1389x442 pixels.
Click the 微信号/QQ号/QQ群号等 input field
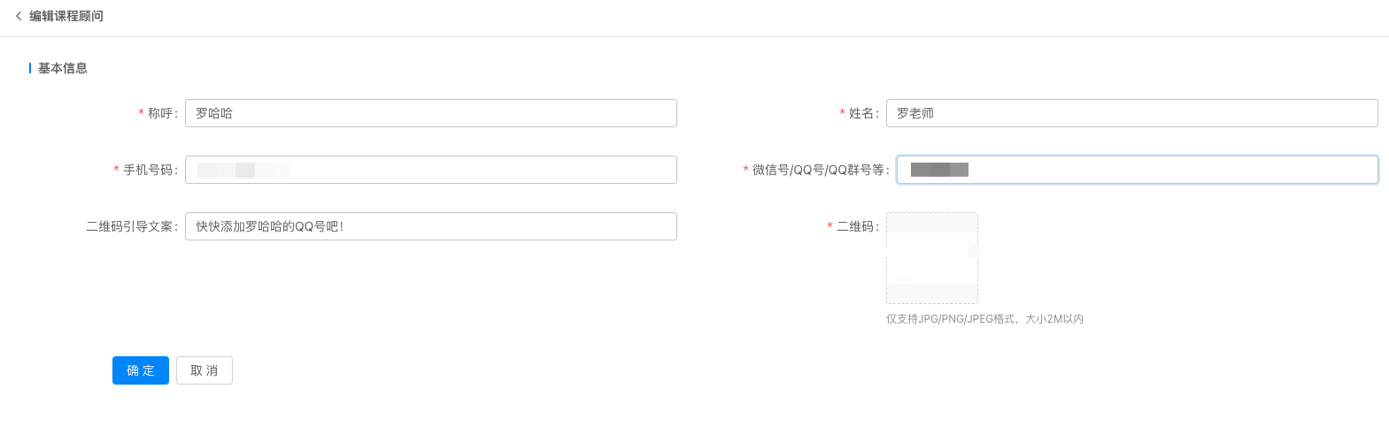click(x=1138, y=170)
